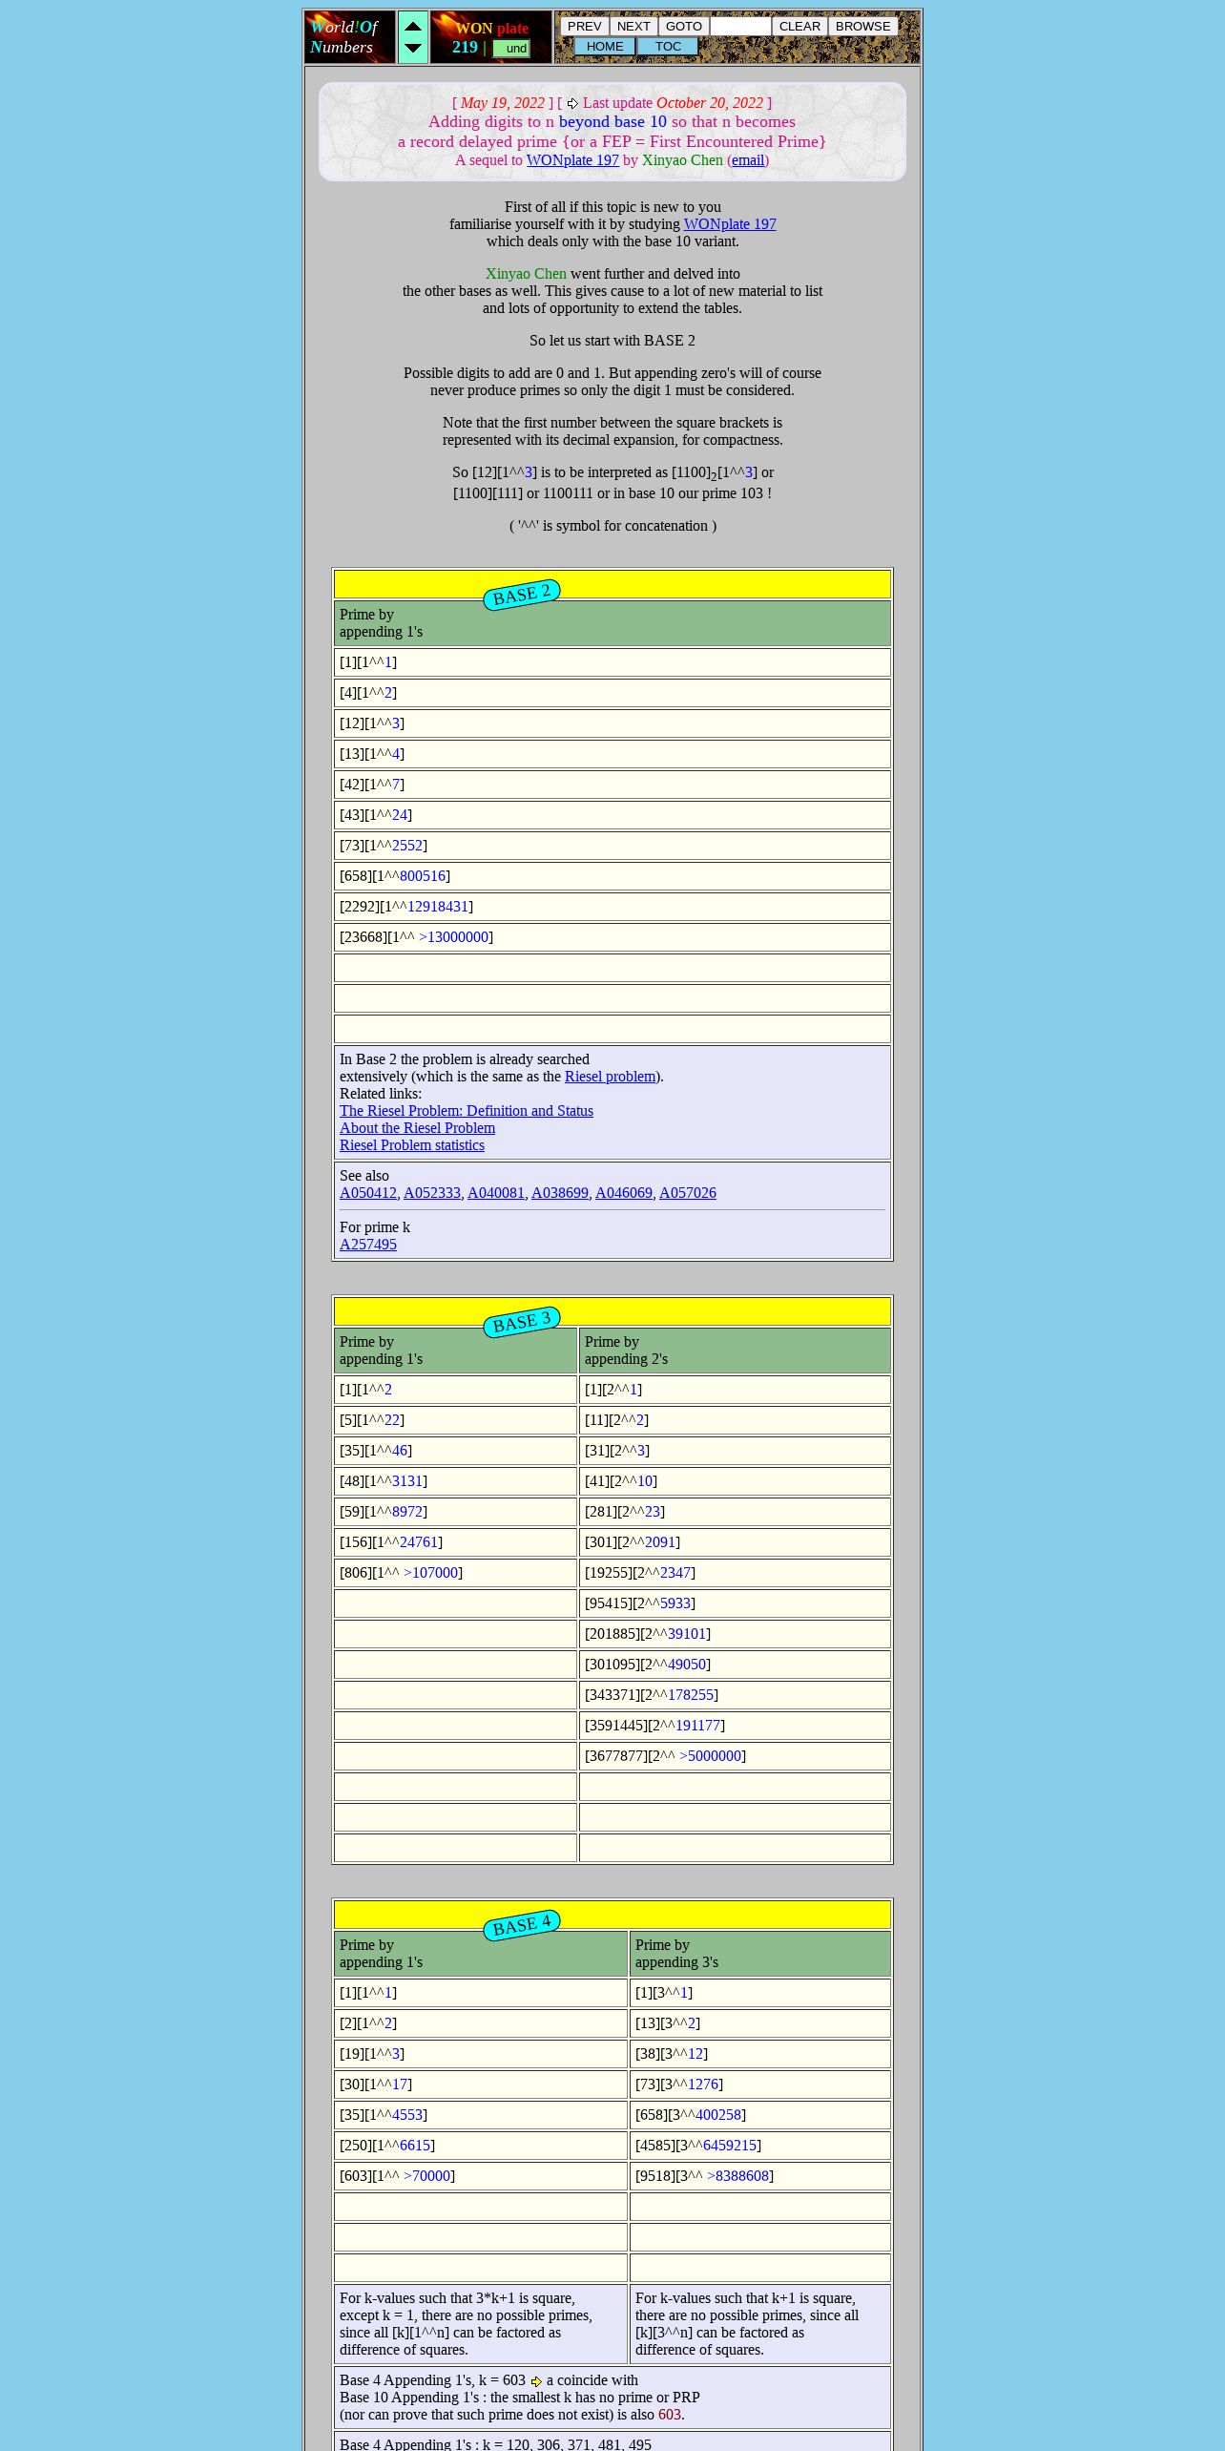Click the green 'und' field
This screenshot has width=1225, height=2451.
(x=511, y=48)
